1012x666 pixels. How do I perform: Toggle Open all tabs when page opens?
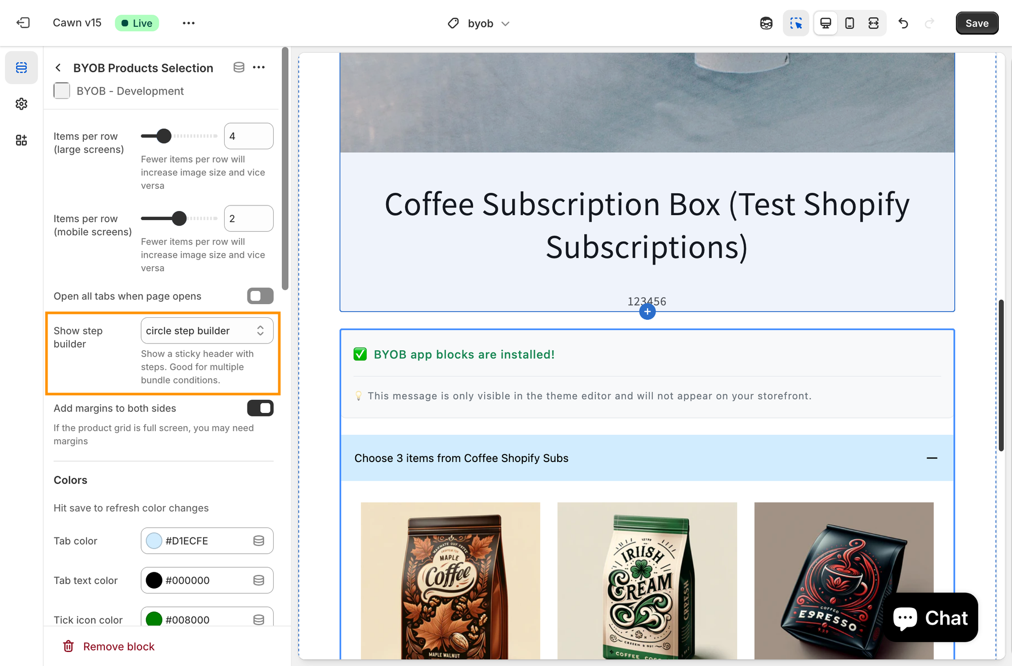click(260, 296)
